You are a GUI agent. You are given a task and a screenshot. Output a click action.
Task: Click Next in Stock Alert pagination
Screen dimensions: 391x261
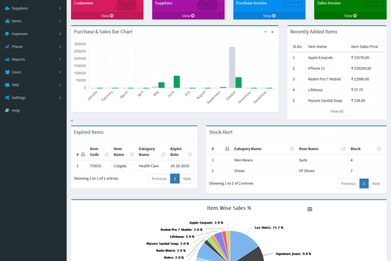(x=376, y=183)
